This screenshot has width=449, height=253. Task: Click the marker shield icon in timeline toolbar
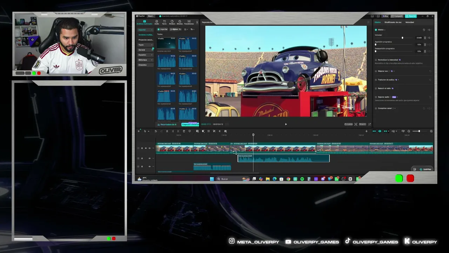(189, 131)
